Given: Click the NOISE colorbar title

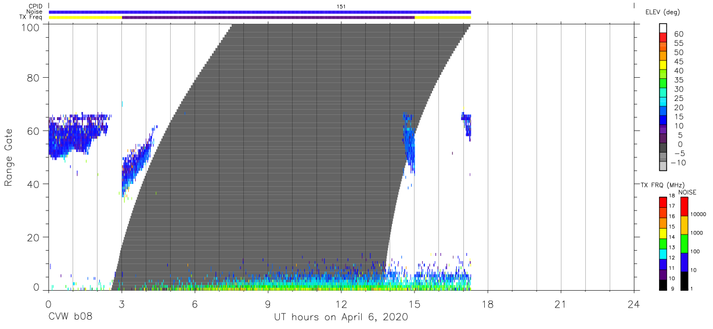Looking at the screenshot, I should (687, 192).
